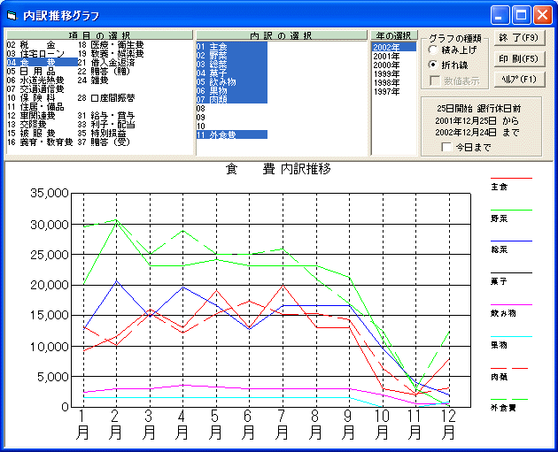
Task: Deselect 05 飲み物 in the breakdown list
Action: pyautogui.click(x=215, y=81)
